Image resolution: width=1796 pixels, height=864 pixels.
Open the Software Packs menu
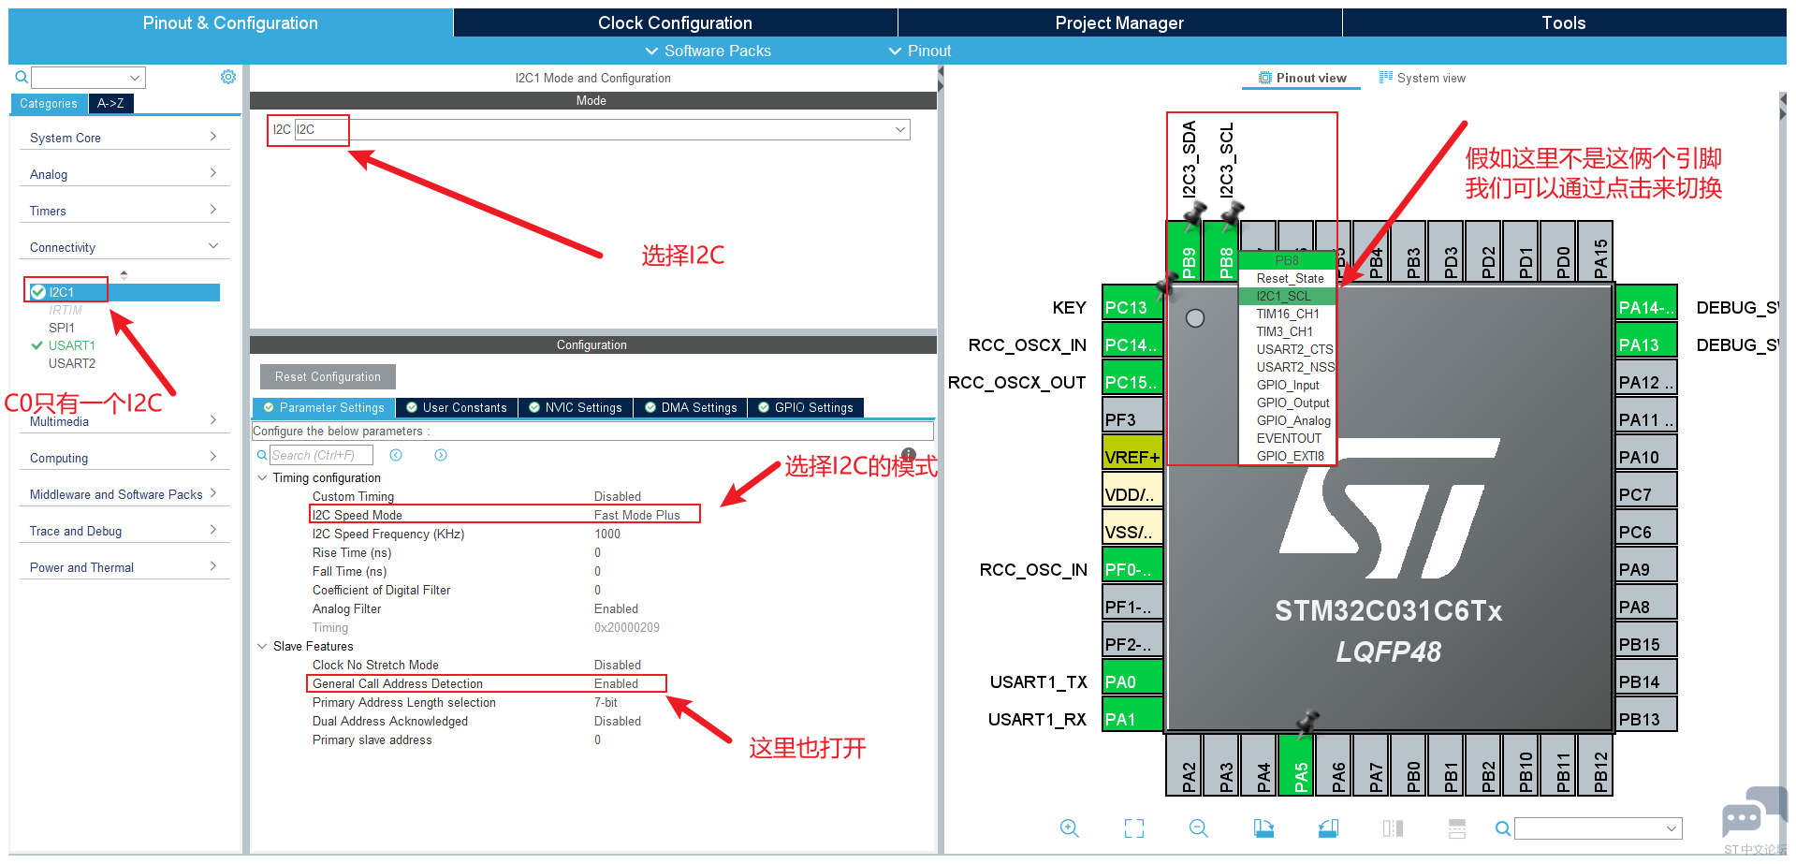pos(708,51)
